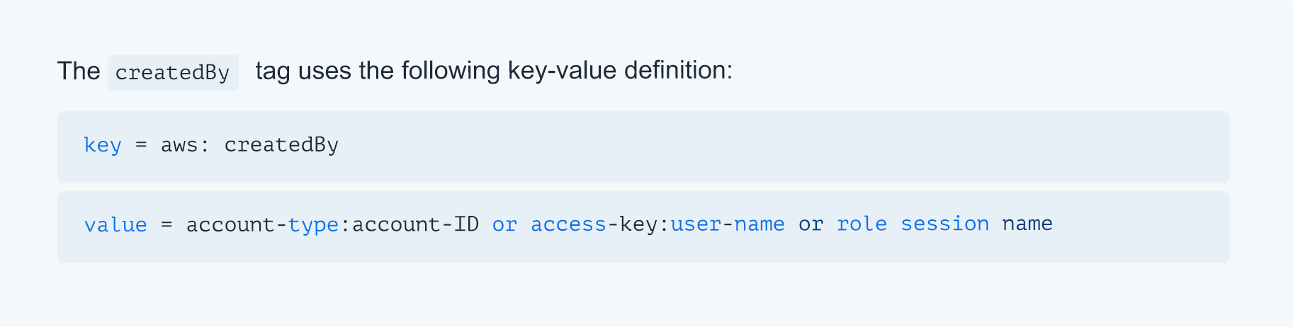Click "createdBy" inside the first code block
The image size is (1293, 327).
pos(281,145)
